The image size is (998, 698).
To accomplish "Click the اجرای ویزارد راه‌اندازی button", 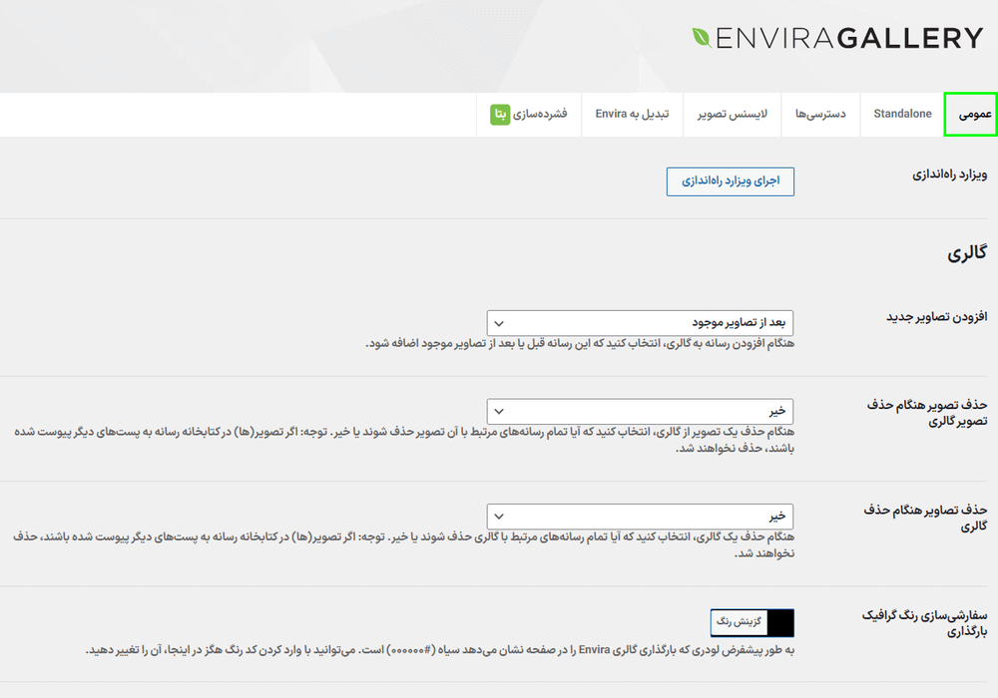I will coord(731,181).
